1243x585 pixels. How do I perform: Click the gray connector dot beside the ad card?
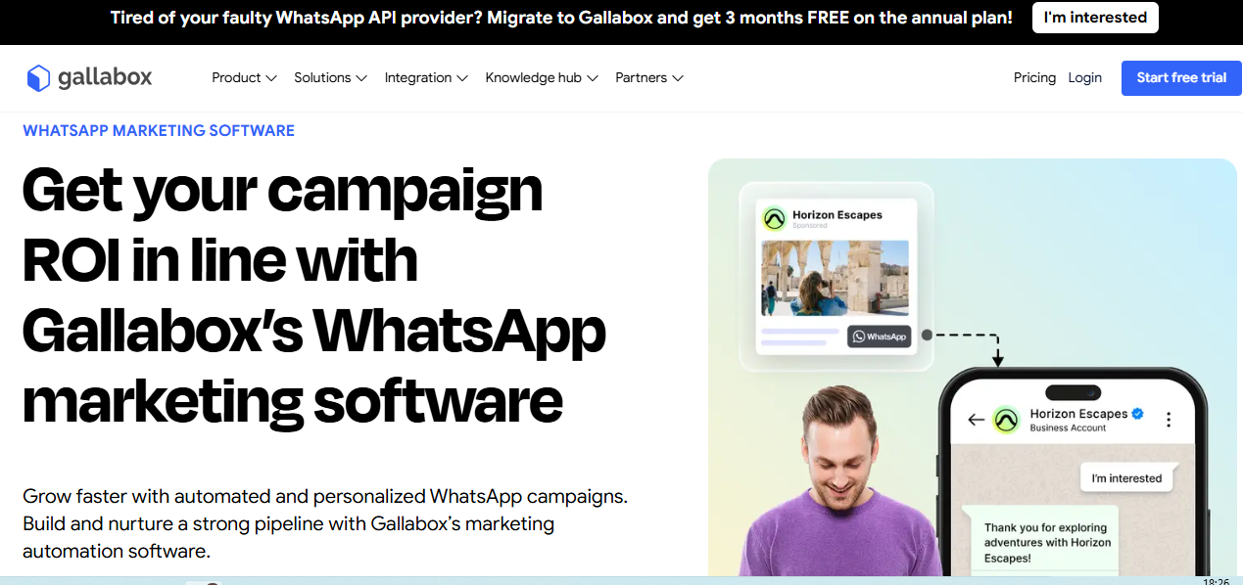pyautogui.click(x=926, y=335)
